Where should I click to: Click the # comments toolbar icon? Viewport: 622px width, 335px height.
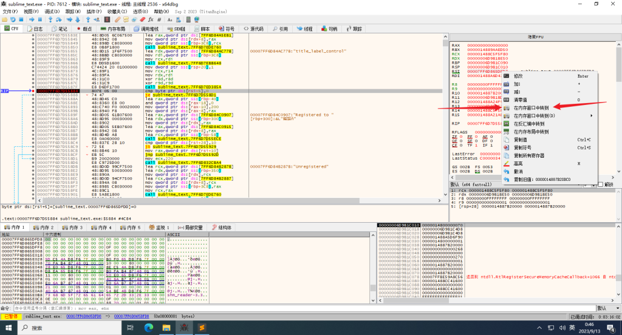point(160,19)
